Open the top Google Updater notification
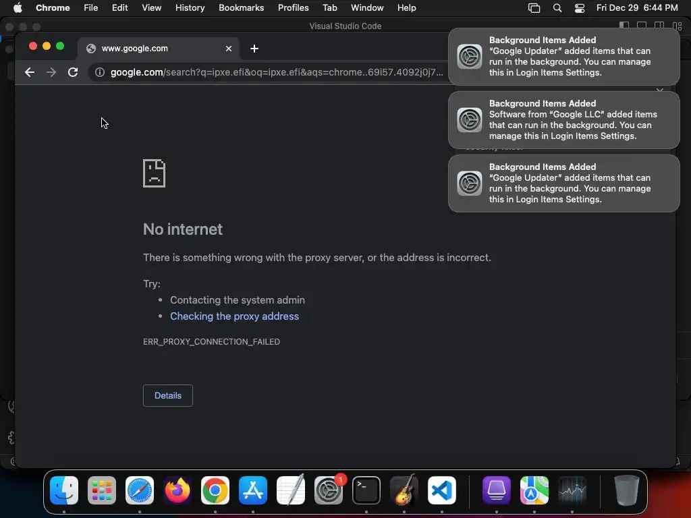This screenshot has height=518, width=691. pos(564,57)
